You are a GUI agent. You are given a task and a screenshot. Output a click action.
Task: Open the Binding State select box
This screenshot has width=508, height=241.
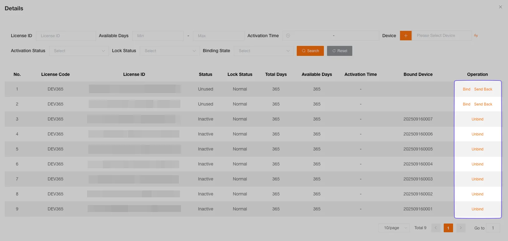click(x=264, y=51)
